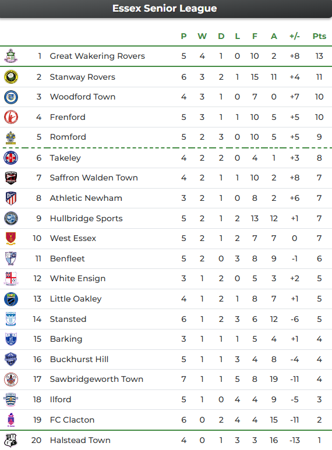Open the Saffron Walden Town team link
This screenshot has height=450, width=332.
click(x=94, y=178)
